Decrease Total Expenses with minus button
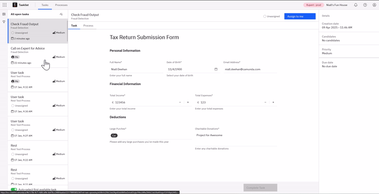Image resolution: width=379 pixels, height=194 pixels. coord(265,102)
